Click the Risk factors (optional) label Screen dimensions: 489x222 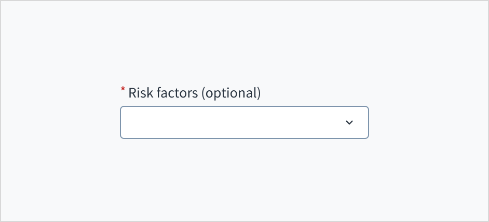coord(194,93)
